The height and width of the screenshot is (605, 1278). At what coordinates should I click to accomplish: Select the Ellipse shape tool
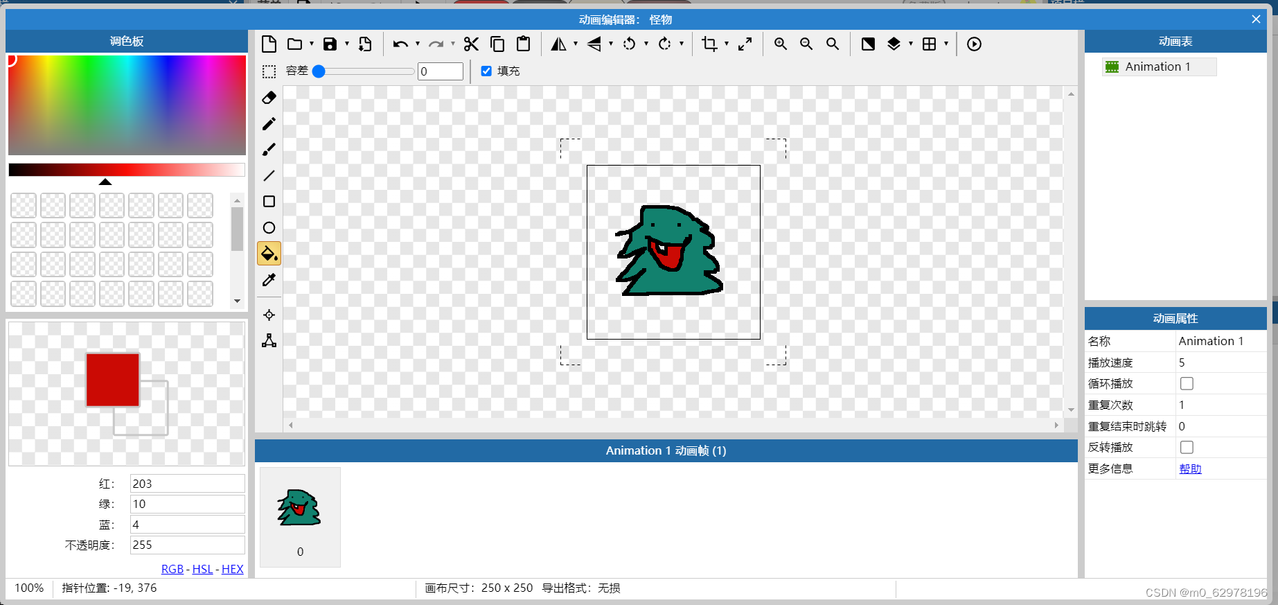(269, 228)
